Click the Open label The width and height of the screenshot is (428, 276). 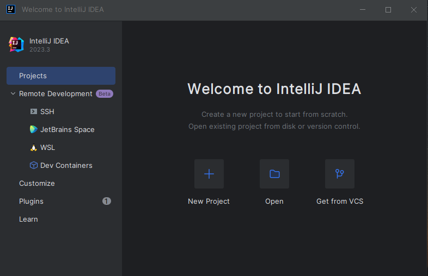(x=274, y=202)
